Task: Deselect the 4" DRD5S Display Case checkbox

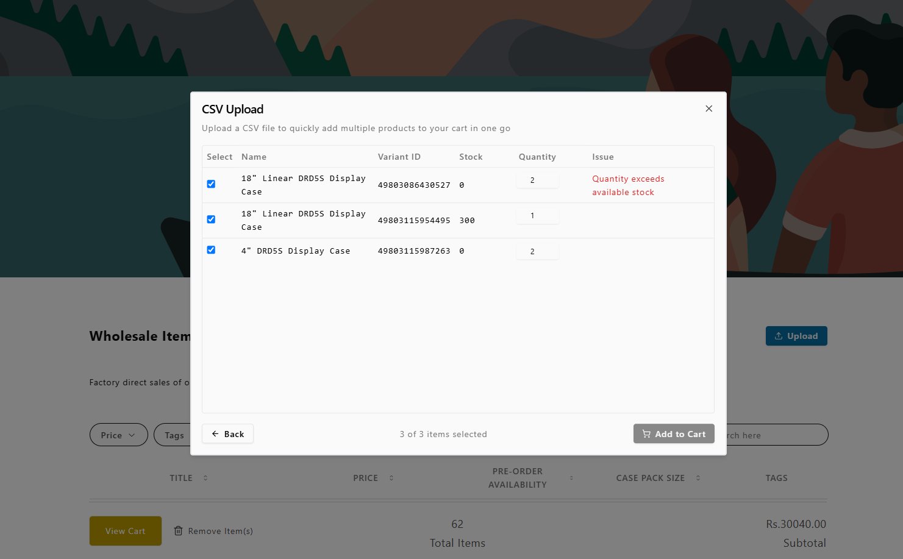Action: tap(211, 250)
